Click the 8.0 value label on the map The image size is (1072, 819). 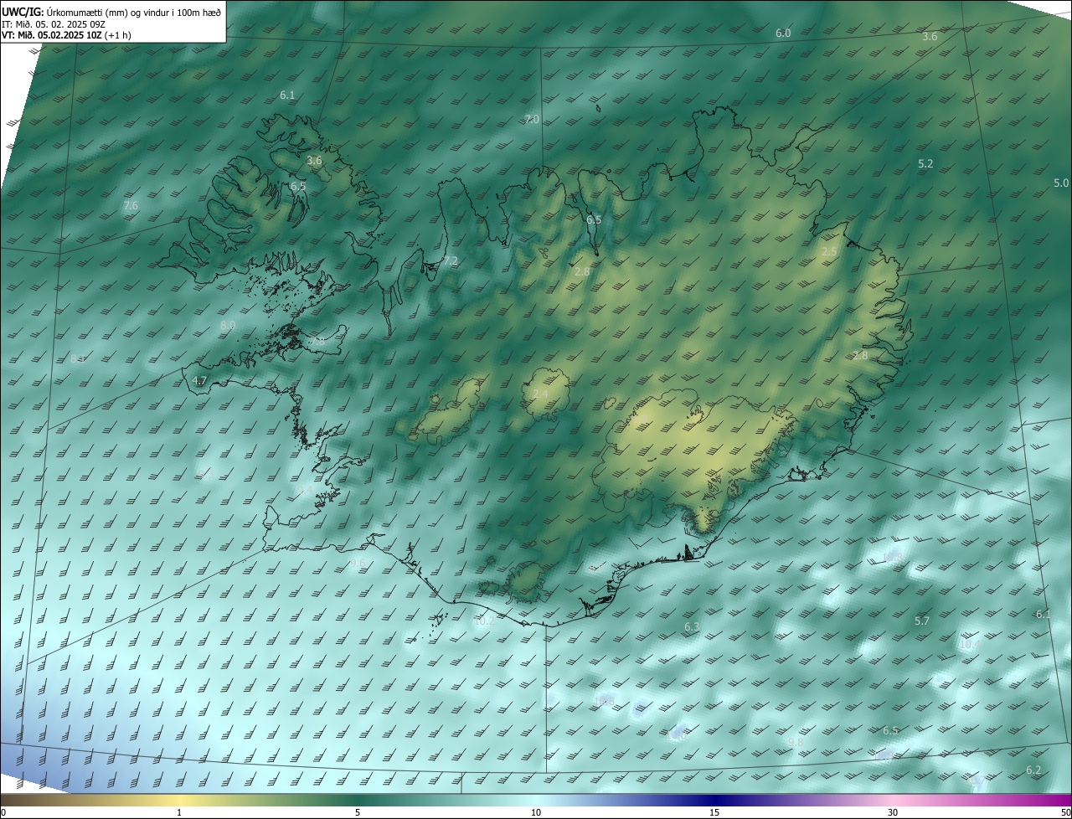tap(228, 325)
